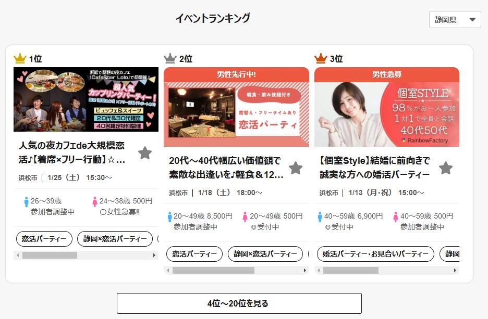Toggle favorite star on 3位 個室Style event
This screenshot has width=488, height=319.
click(446, 168)
